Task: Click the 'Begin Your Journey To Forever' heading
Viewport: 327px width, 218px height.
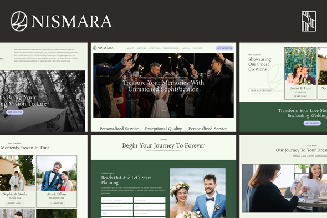Action: (163, 145)
